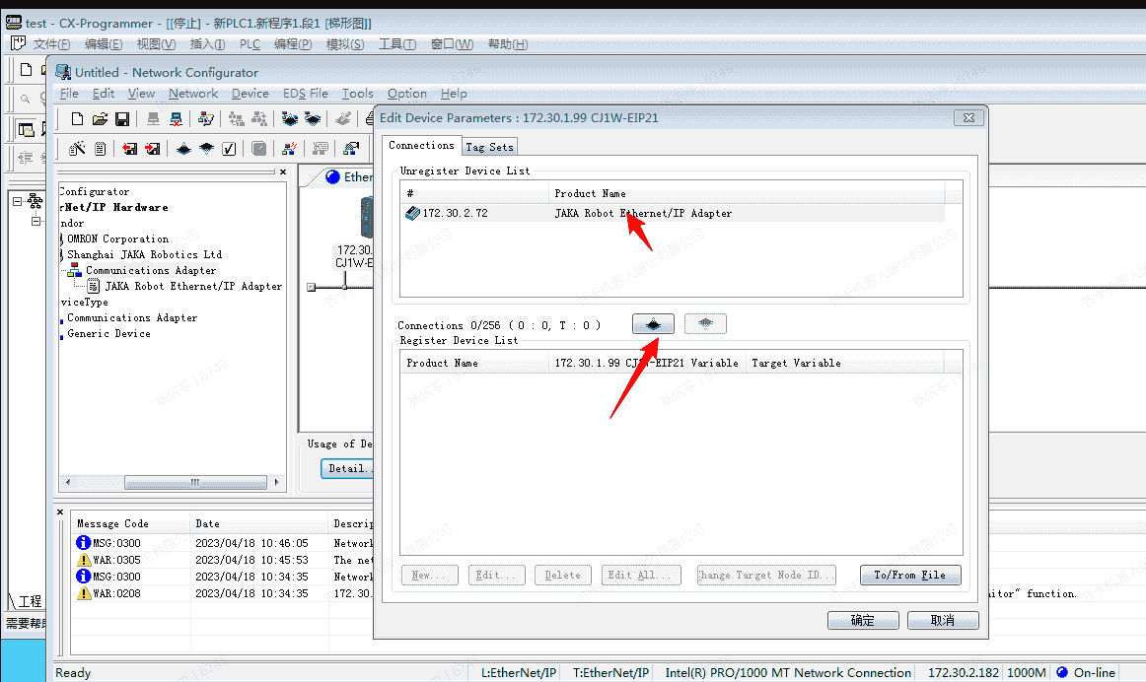Screen dimensions: 1146x682
Task: Click the disconnect network icon with red X
Action: [176, 119]
